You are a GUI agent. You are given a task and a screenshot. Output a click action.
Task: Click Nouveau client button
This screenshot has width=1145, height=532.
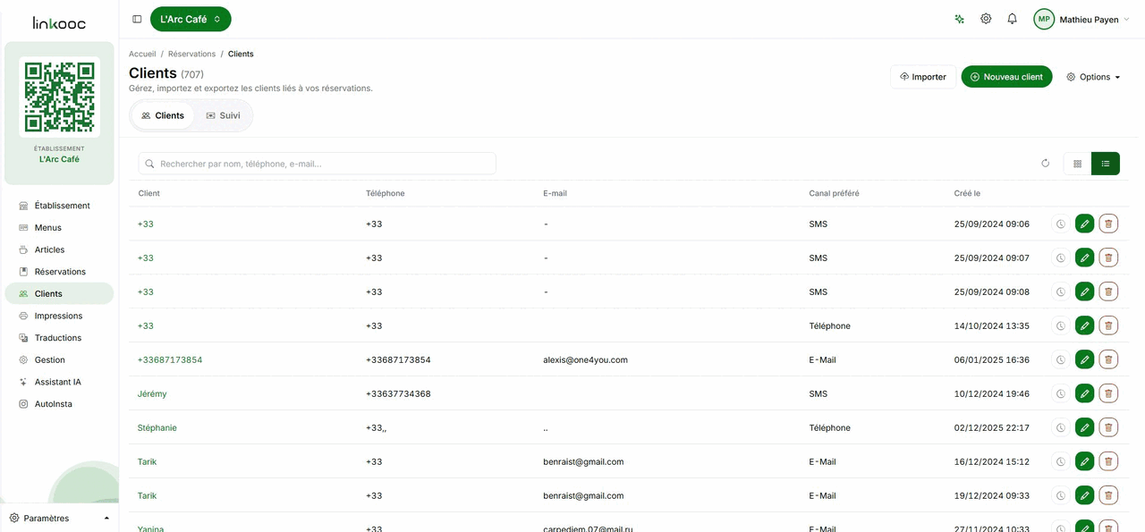click(1006, 77)
